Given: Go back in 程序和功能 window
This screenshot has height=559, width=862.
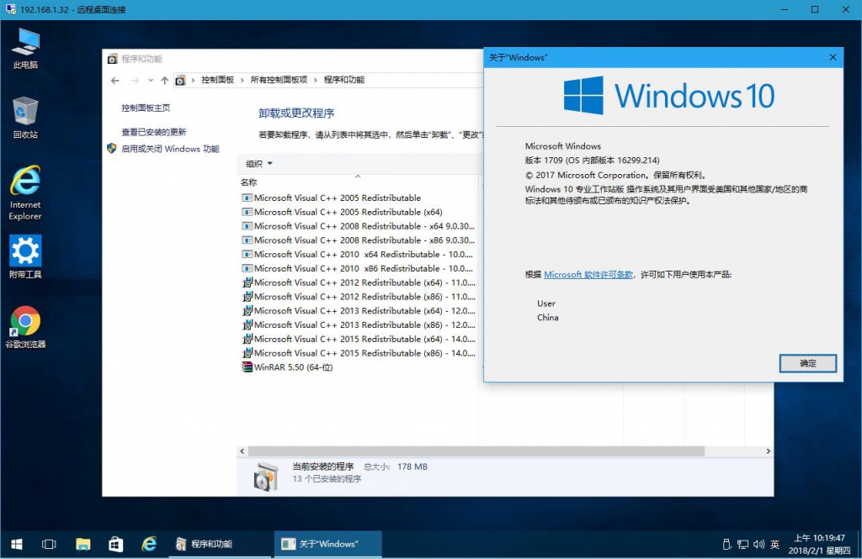Looking at the screenshot, I should [x=114, y=81].
